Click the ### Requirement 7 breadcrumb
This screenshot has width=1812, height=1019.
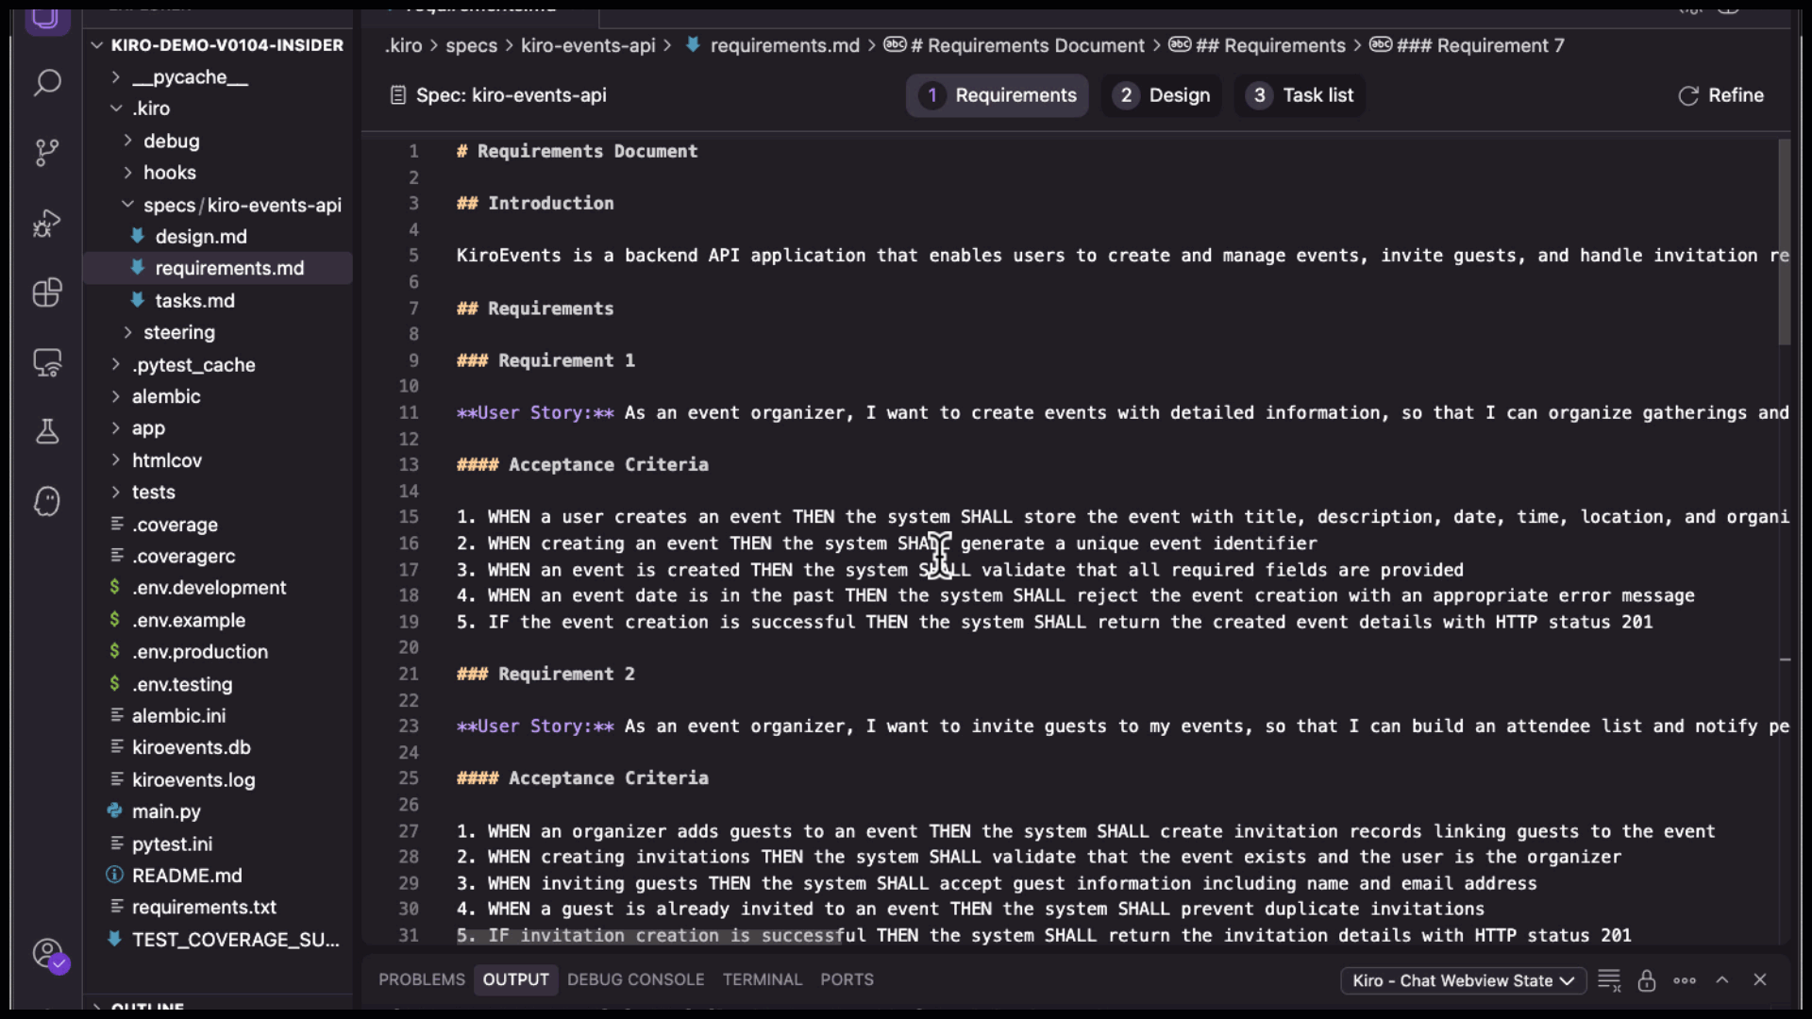tap(1468, 45)
